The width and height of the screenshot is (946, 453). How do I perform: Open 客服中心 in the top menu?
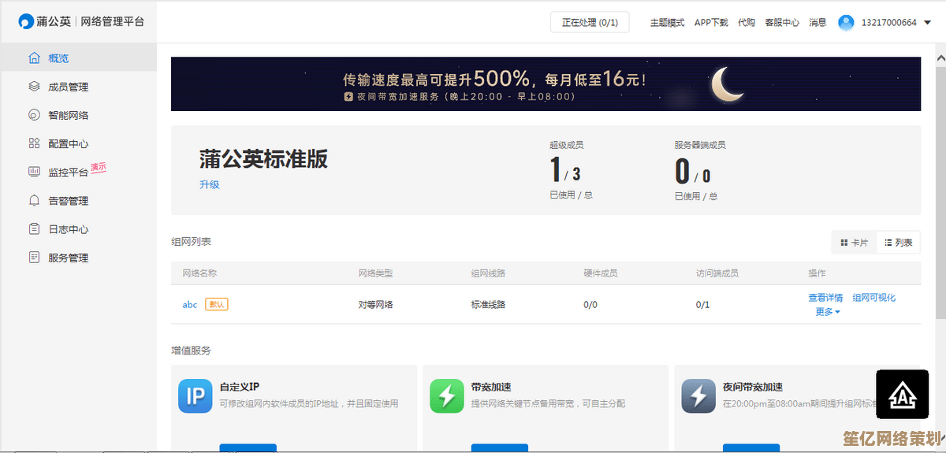coord(781,23)
